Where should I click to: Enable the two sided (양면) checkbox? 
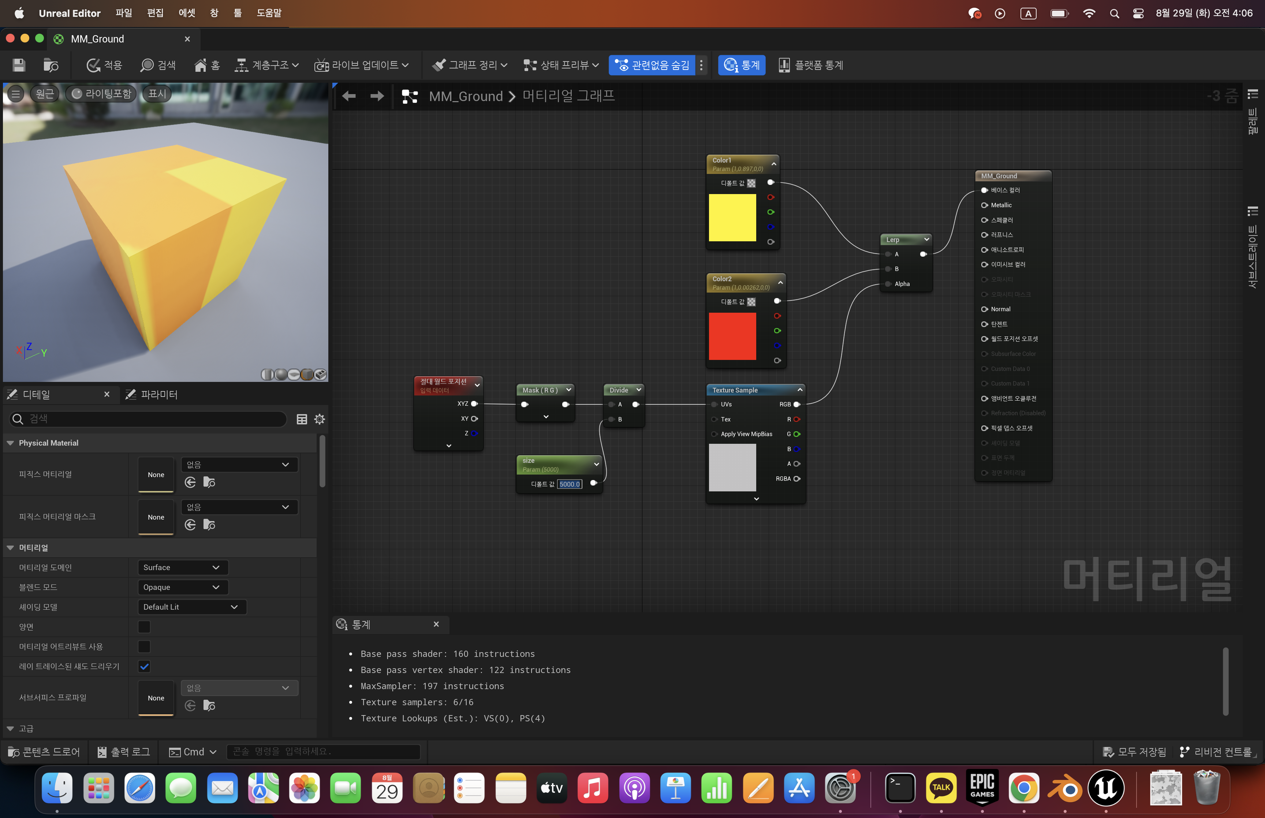[144, 627]
